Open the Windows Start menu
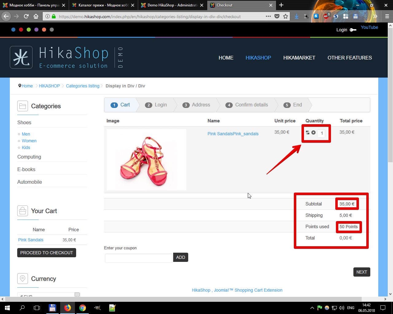This screenshot has height=314, width=393. click(x=7, y=308)
